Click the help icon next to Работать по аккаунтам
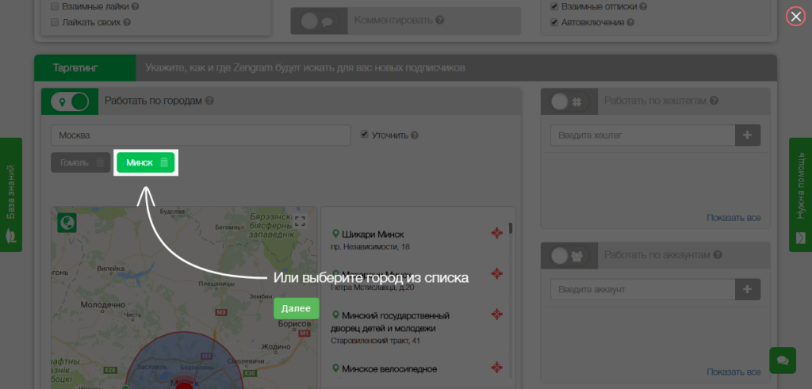 718,255
